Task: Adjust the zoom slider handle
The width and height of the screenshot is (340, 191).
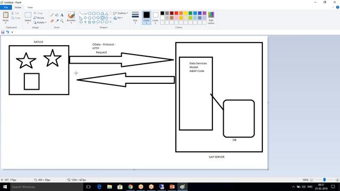Action: (x=325, y=180)
